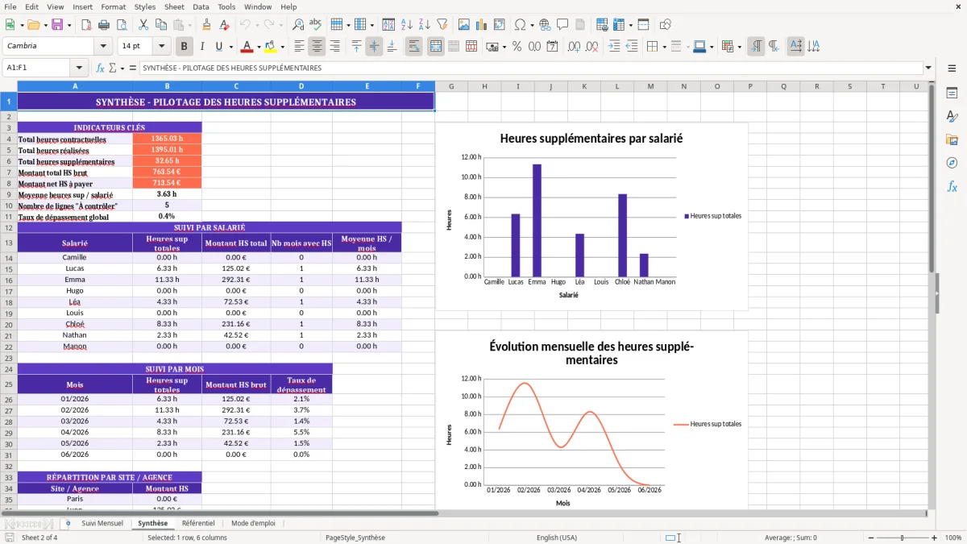Expand the formula bar

point(928,68)
